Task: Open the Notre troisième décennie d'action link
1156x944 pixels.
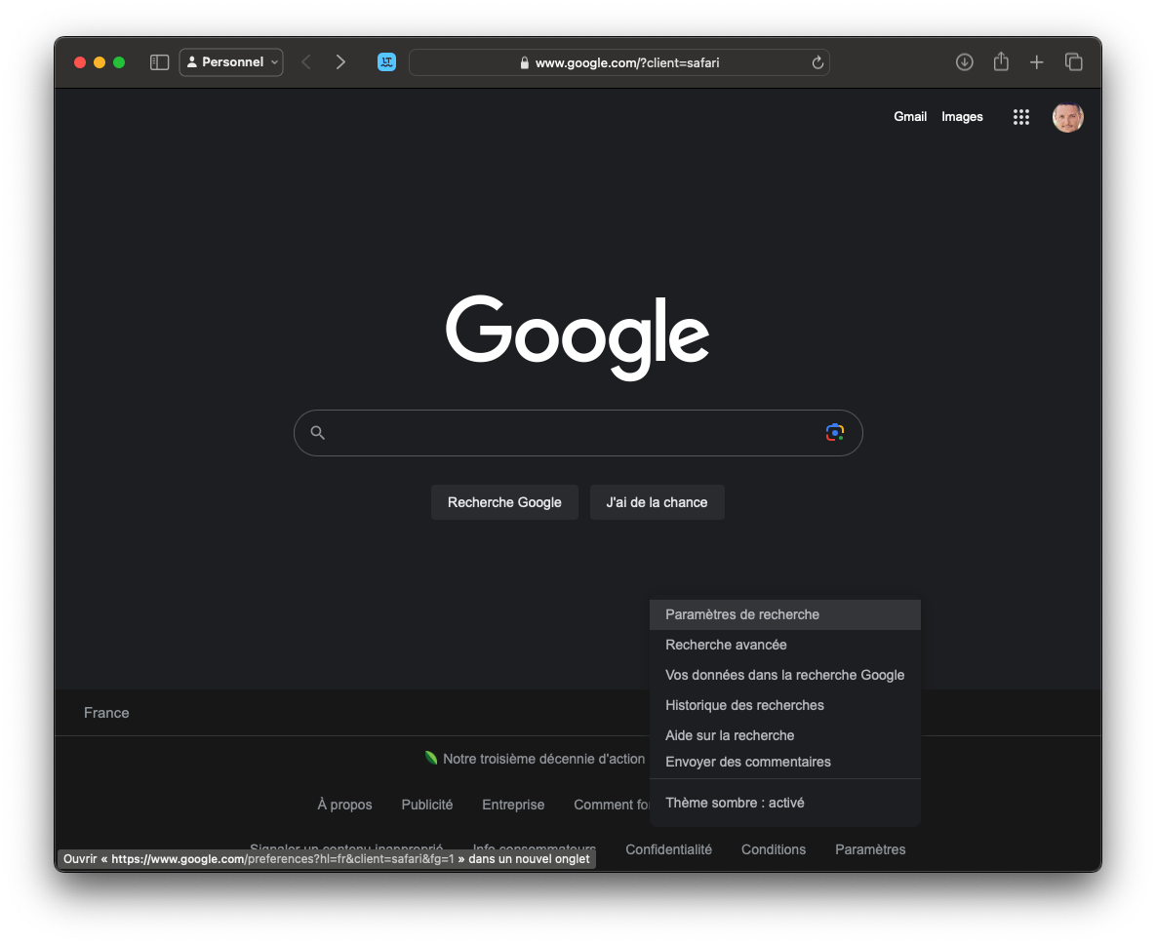Action: (x=543, y=759)
